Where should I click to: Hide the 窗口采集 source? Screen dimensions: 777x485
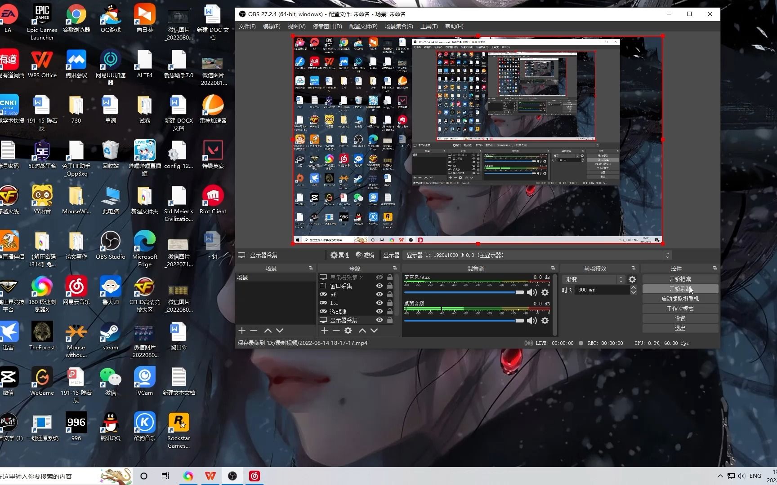pyautogui.click(x=380, y=286)
